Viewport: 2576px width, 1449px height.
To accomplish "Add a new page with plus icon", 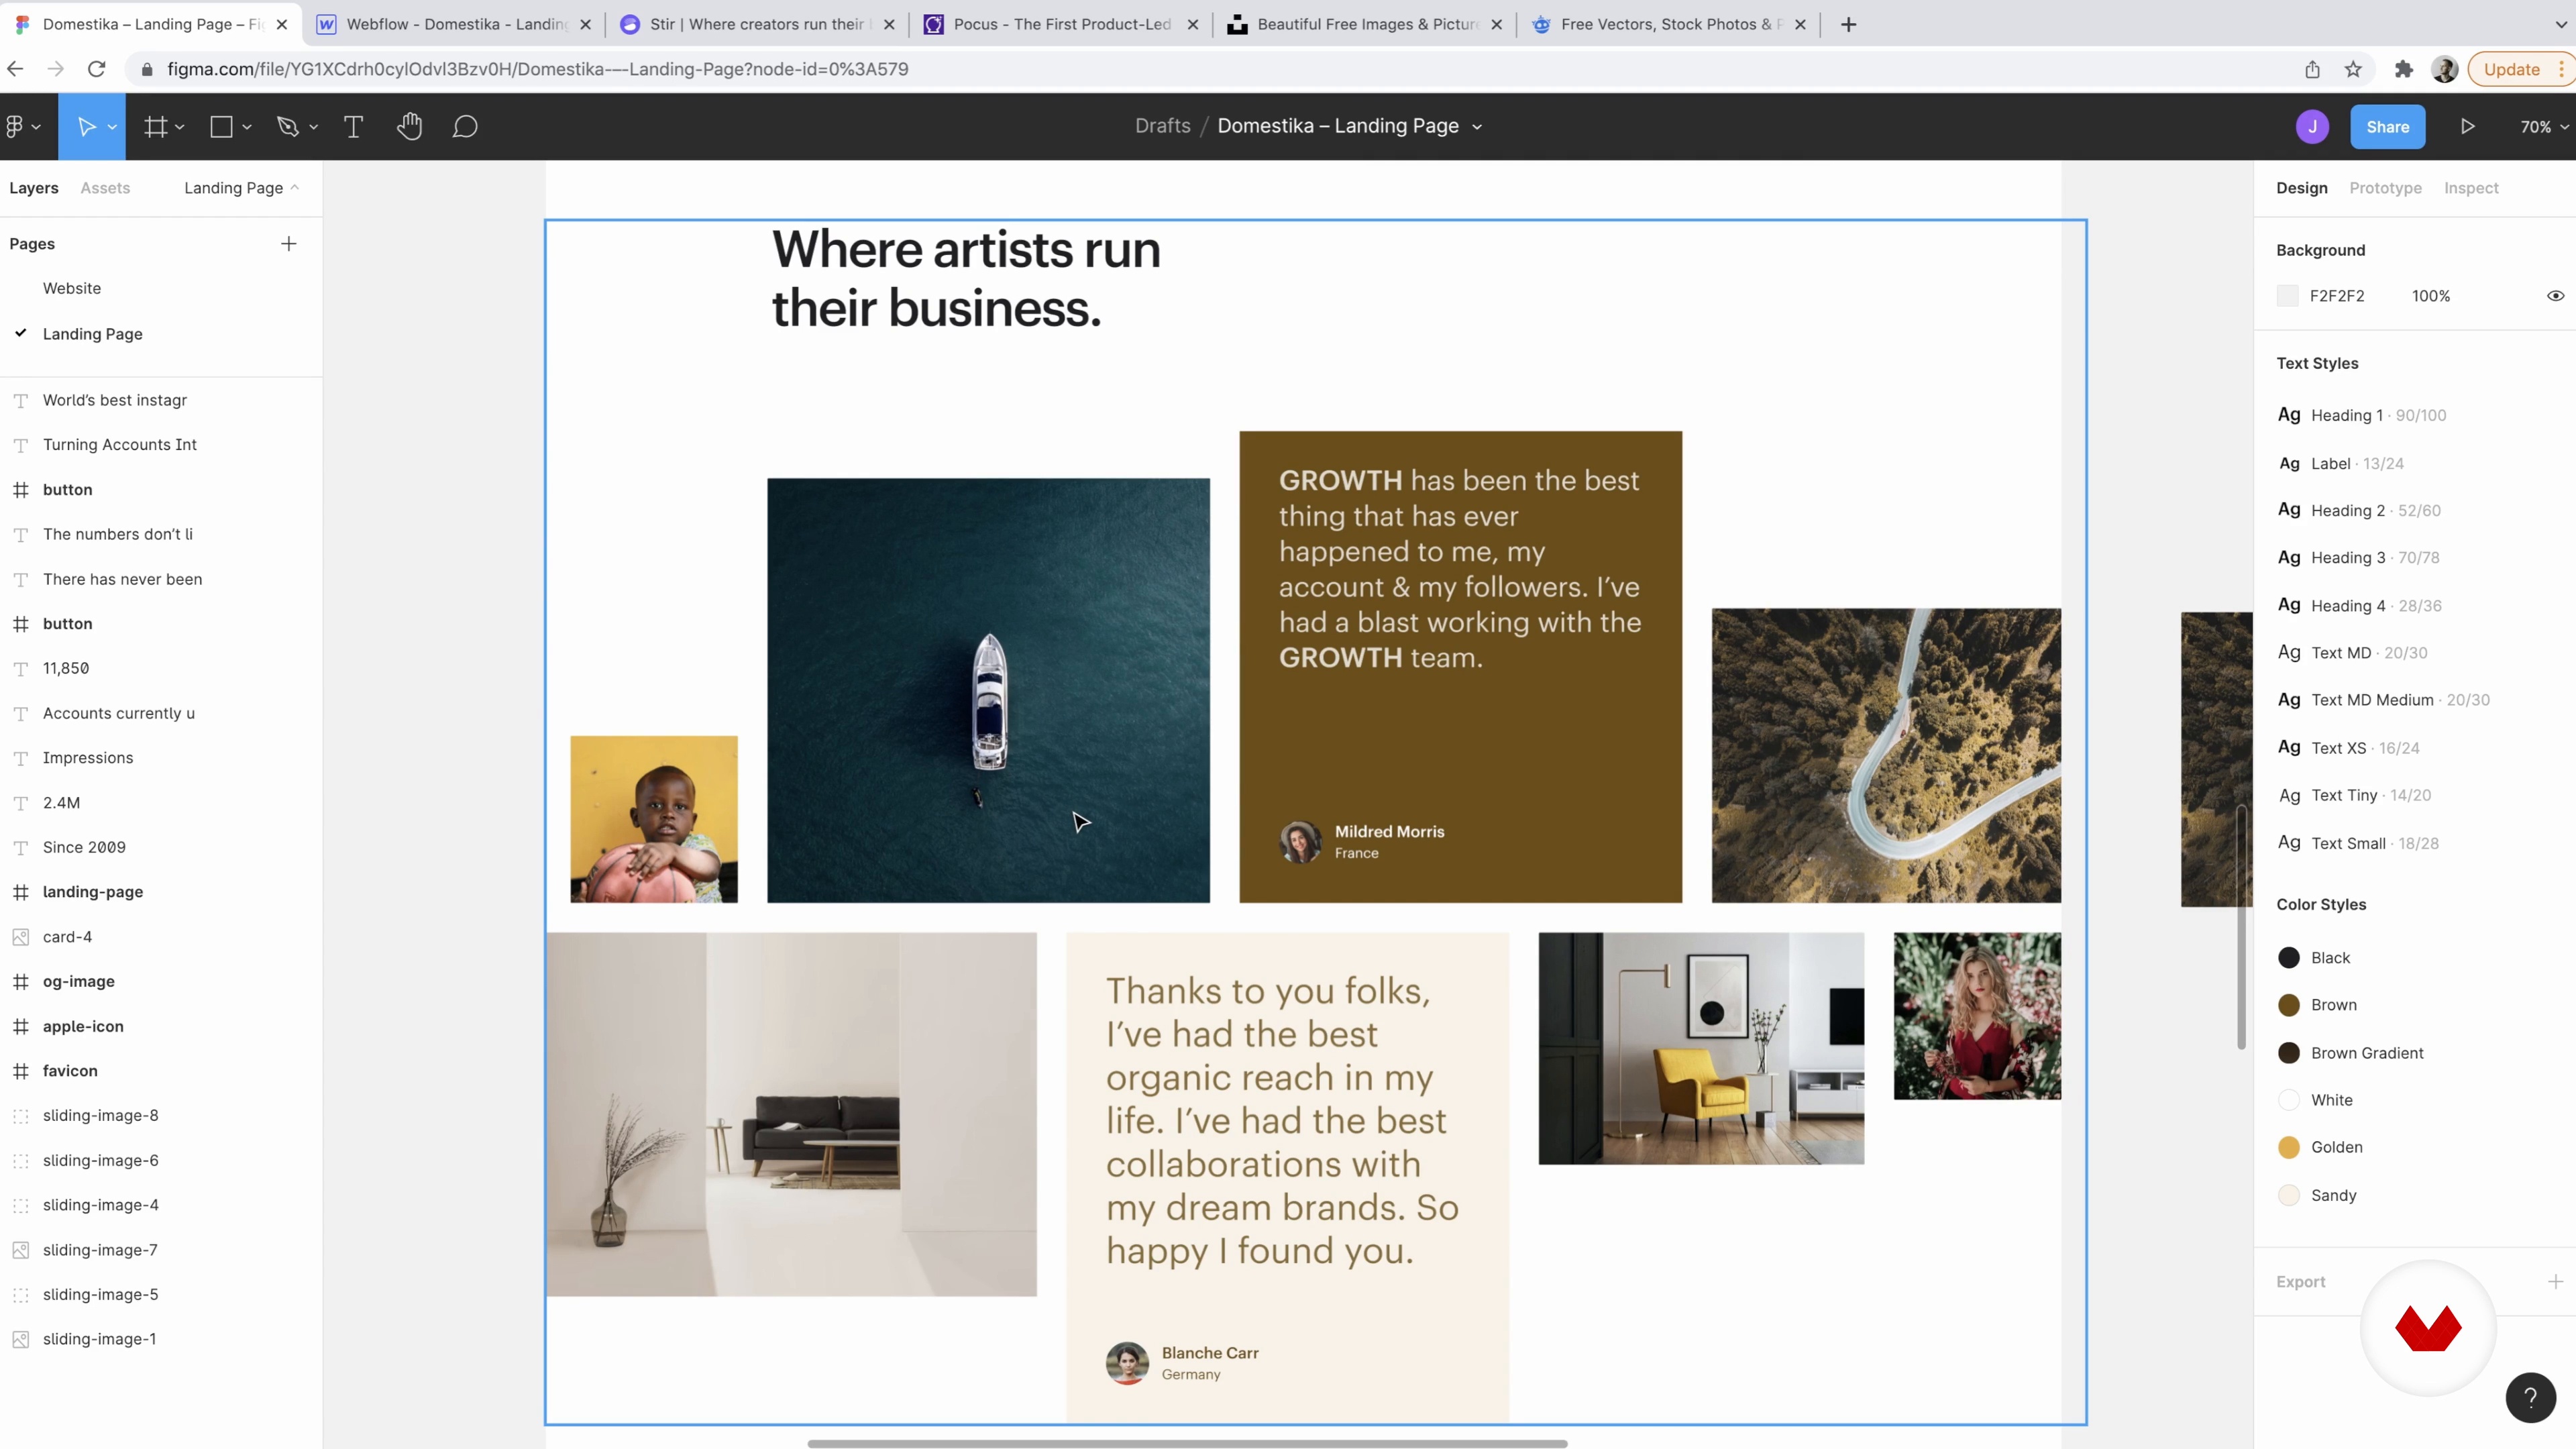I will click(289, 244).
